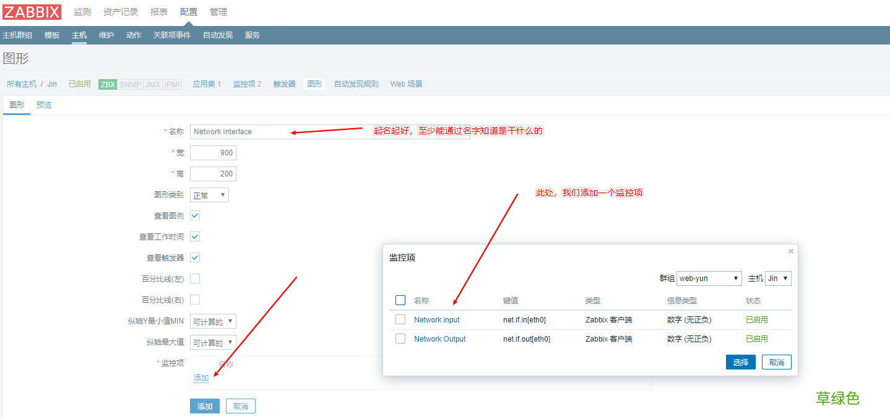Click the ZABBIX logo
890x419 pixels.
[x=31, y=11]
